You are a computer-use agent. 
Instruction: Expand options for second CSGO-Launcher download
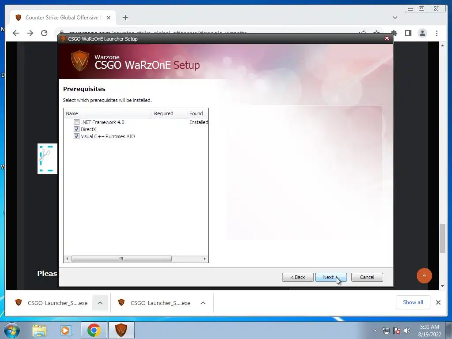203,303
